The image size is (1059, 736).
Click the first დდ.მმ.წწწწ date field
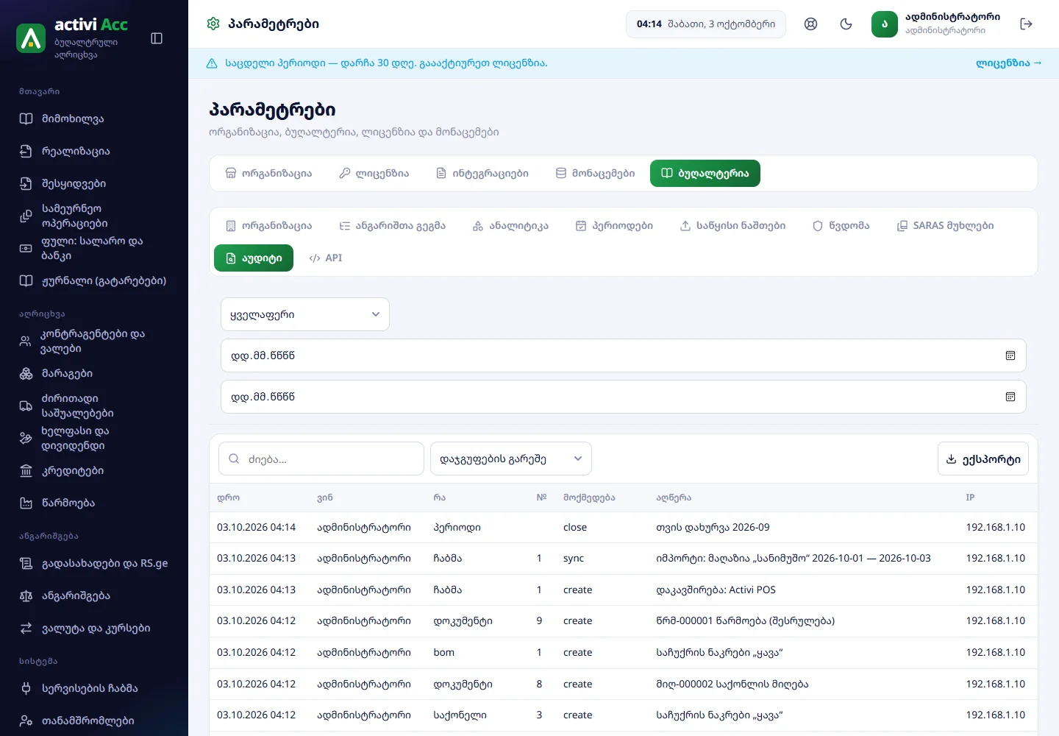point(624,355)
